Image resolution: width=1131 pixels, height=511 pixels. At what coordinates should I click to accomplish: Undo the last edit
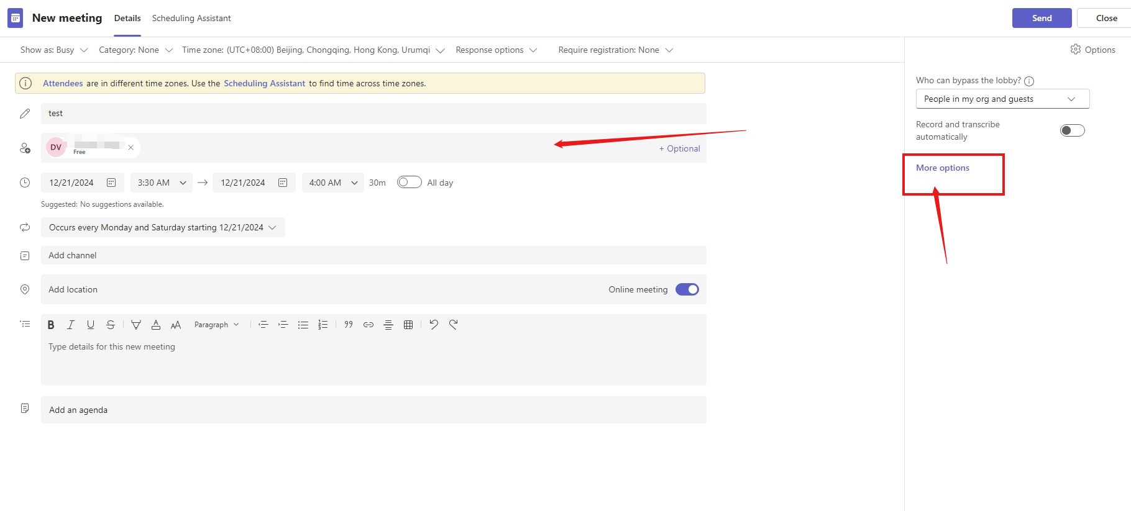click(434, 325)
